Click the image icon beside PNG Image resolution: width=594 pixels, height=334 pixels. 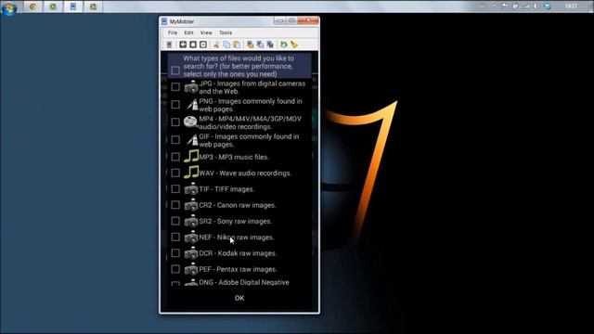coord(192,105)
